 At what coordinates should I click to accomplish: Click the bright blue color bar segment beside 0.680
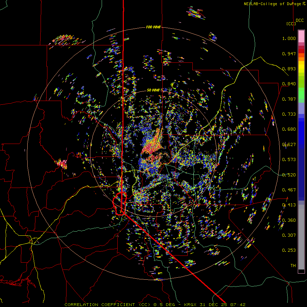click(x=301, y=131)
